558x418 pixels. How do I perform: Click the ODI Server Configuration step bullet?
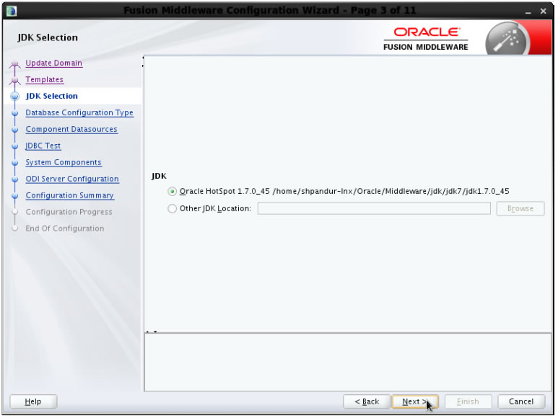pyautogui.click(x=14, y=179)
